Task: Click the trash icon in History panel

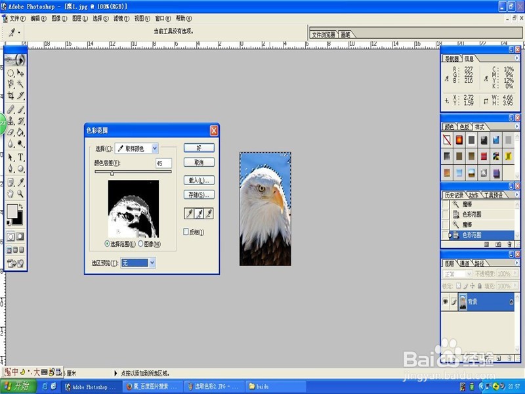Action: pyautogui.click(x=509, y=244)
